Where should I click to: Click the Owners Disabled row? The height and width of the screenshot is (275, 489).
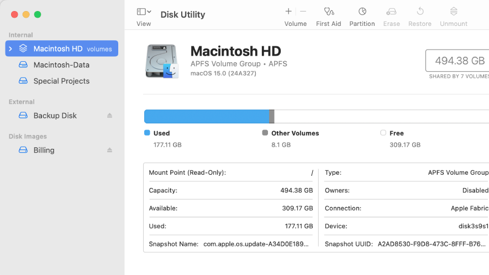point(407,190)
